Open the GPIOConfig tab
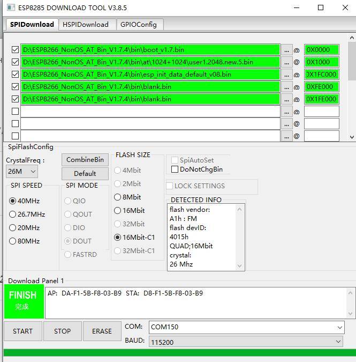The image size is (356, 362). tap(138, 25)
